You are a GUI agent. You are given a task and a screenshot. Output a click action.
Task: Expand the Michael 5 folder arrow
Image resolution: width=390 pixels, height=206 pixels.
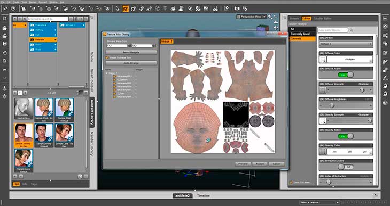[x=84, y=25]
